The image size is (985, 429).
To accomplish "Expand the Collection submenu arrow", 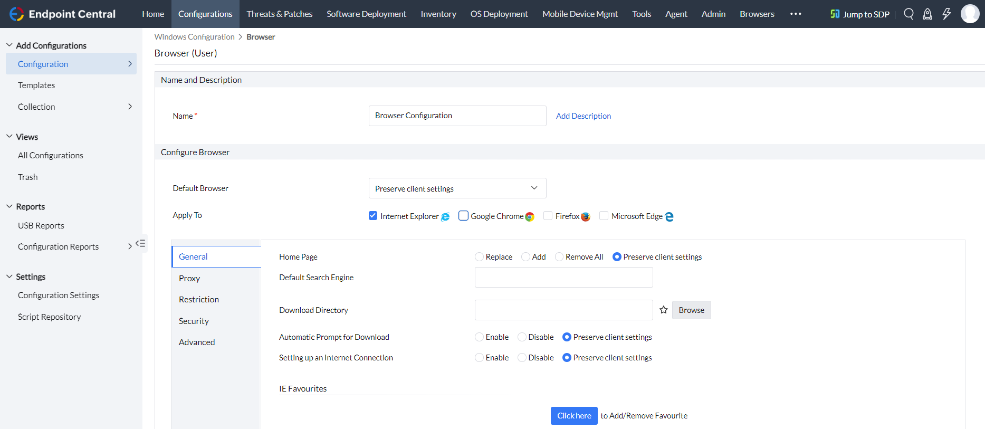I will click(130, 107).
